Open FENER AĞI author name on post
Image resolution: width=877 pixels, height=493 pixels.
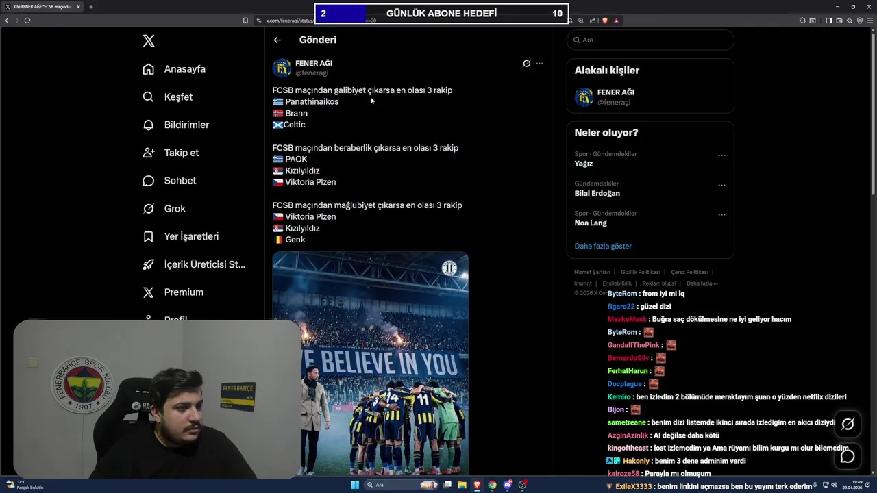click(x=314, y=63)
